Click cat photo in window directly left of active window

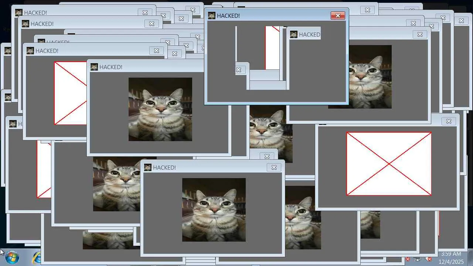(x=160, y=109)
